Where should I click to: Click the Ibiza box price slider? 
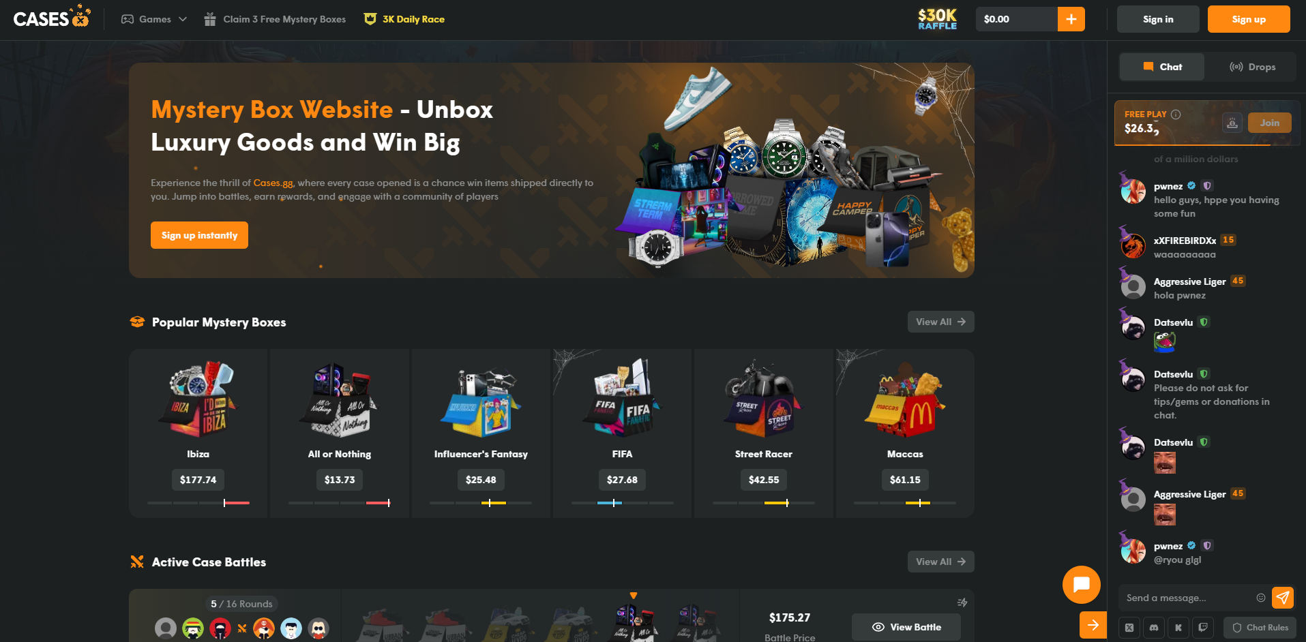pos(198,503)
